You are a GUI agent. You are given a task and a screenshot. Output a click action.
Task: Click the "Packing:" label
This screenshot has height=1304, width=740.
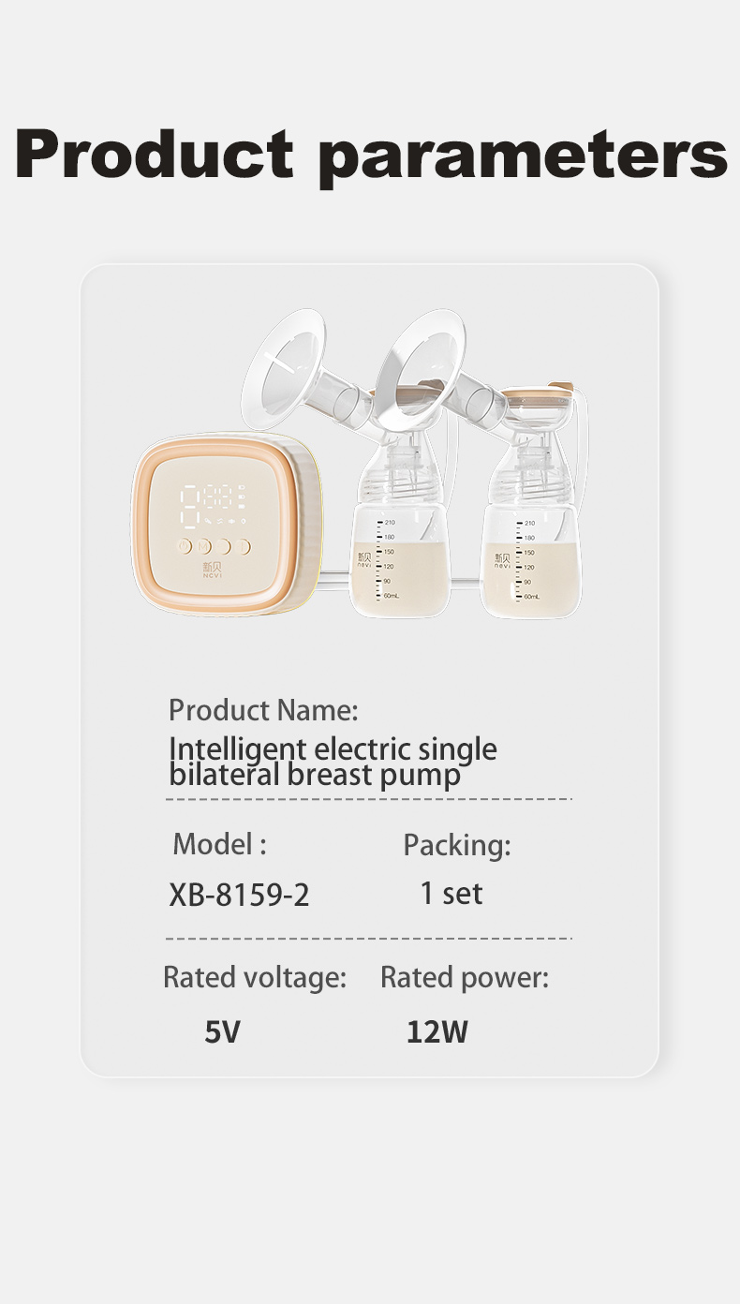tap(457, 845)
